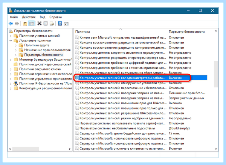Collapse the Локальные политики node
This screenshot has width=226, height=165.
(11, 40)
